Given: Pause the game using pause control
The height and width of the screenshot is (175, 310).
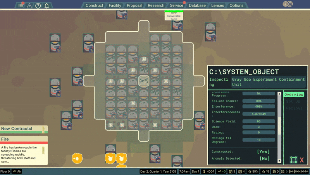Looking at the screenshot, I should click(283, 172).
